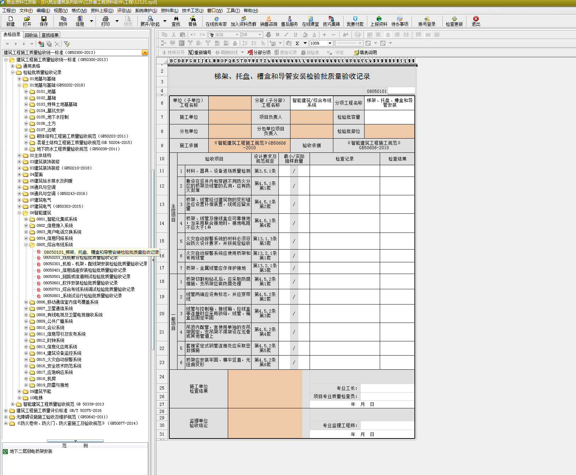Click the 新建 (New) toolbar icon

[x=11, y=21]
